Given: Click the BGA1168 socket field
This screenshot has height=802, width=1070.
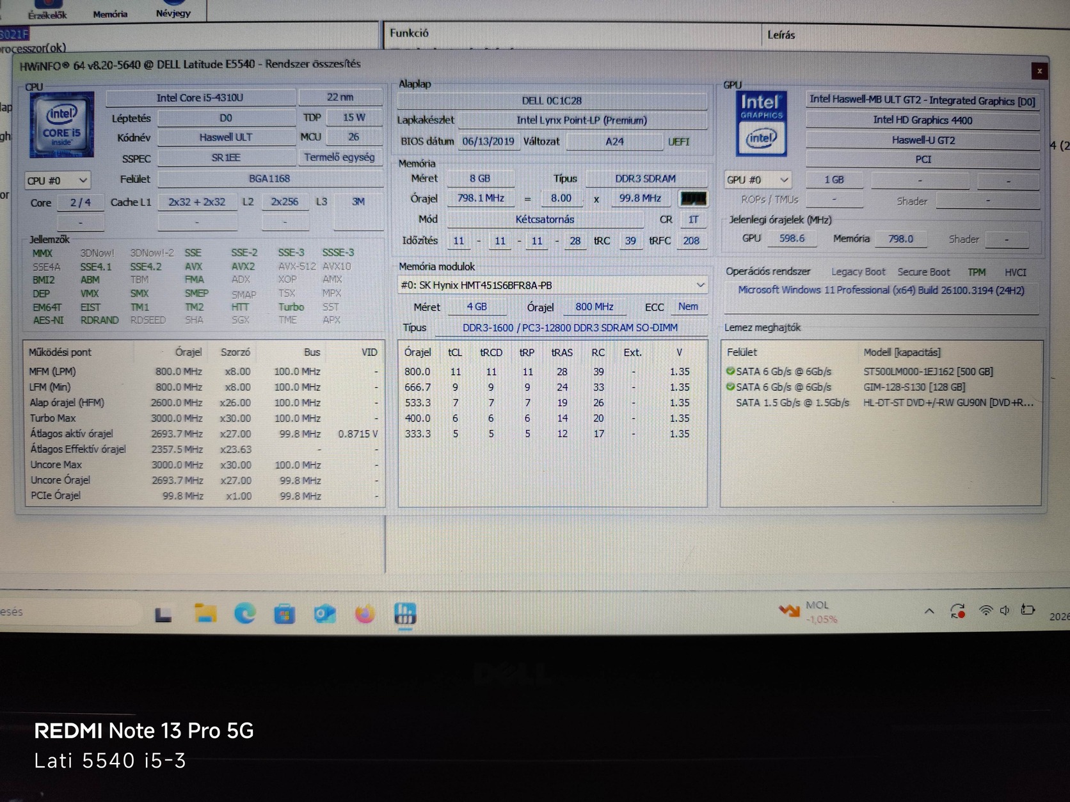Looking at the screenshot, I should click(269, 178).
